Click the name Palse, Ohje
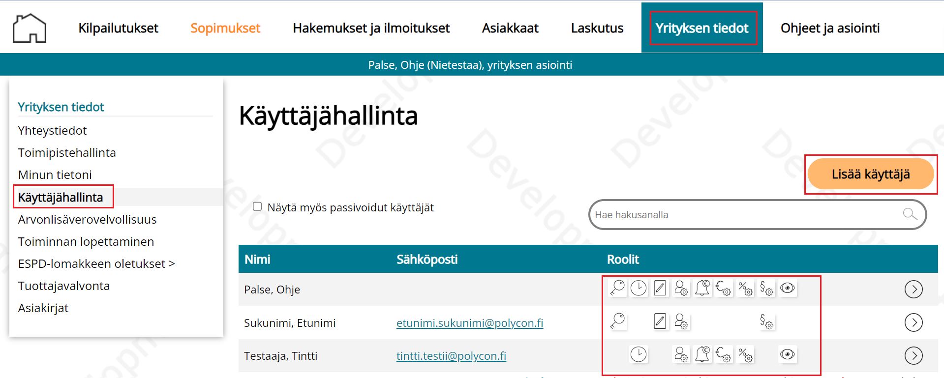 point(272,290)
